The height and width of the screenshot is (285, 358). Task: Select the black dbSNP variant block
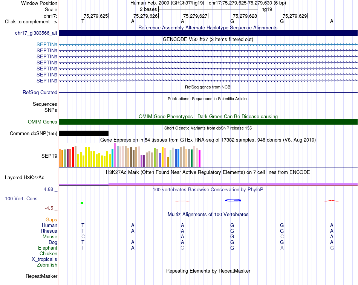(x=84, y=134)
